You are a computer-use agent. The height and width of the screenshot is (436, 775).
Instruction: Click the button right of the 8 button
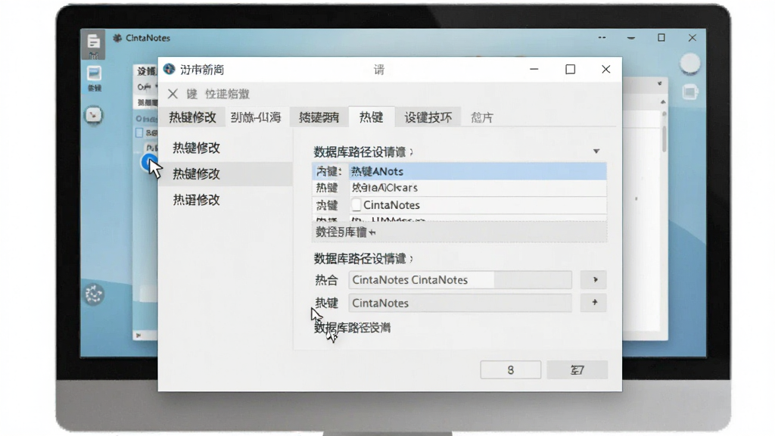[577, 369]
